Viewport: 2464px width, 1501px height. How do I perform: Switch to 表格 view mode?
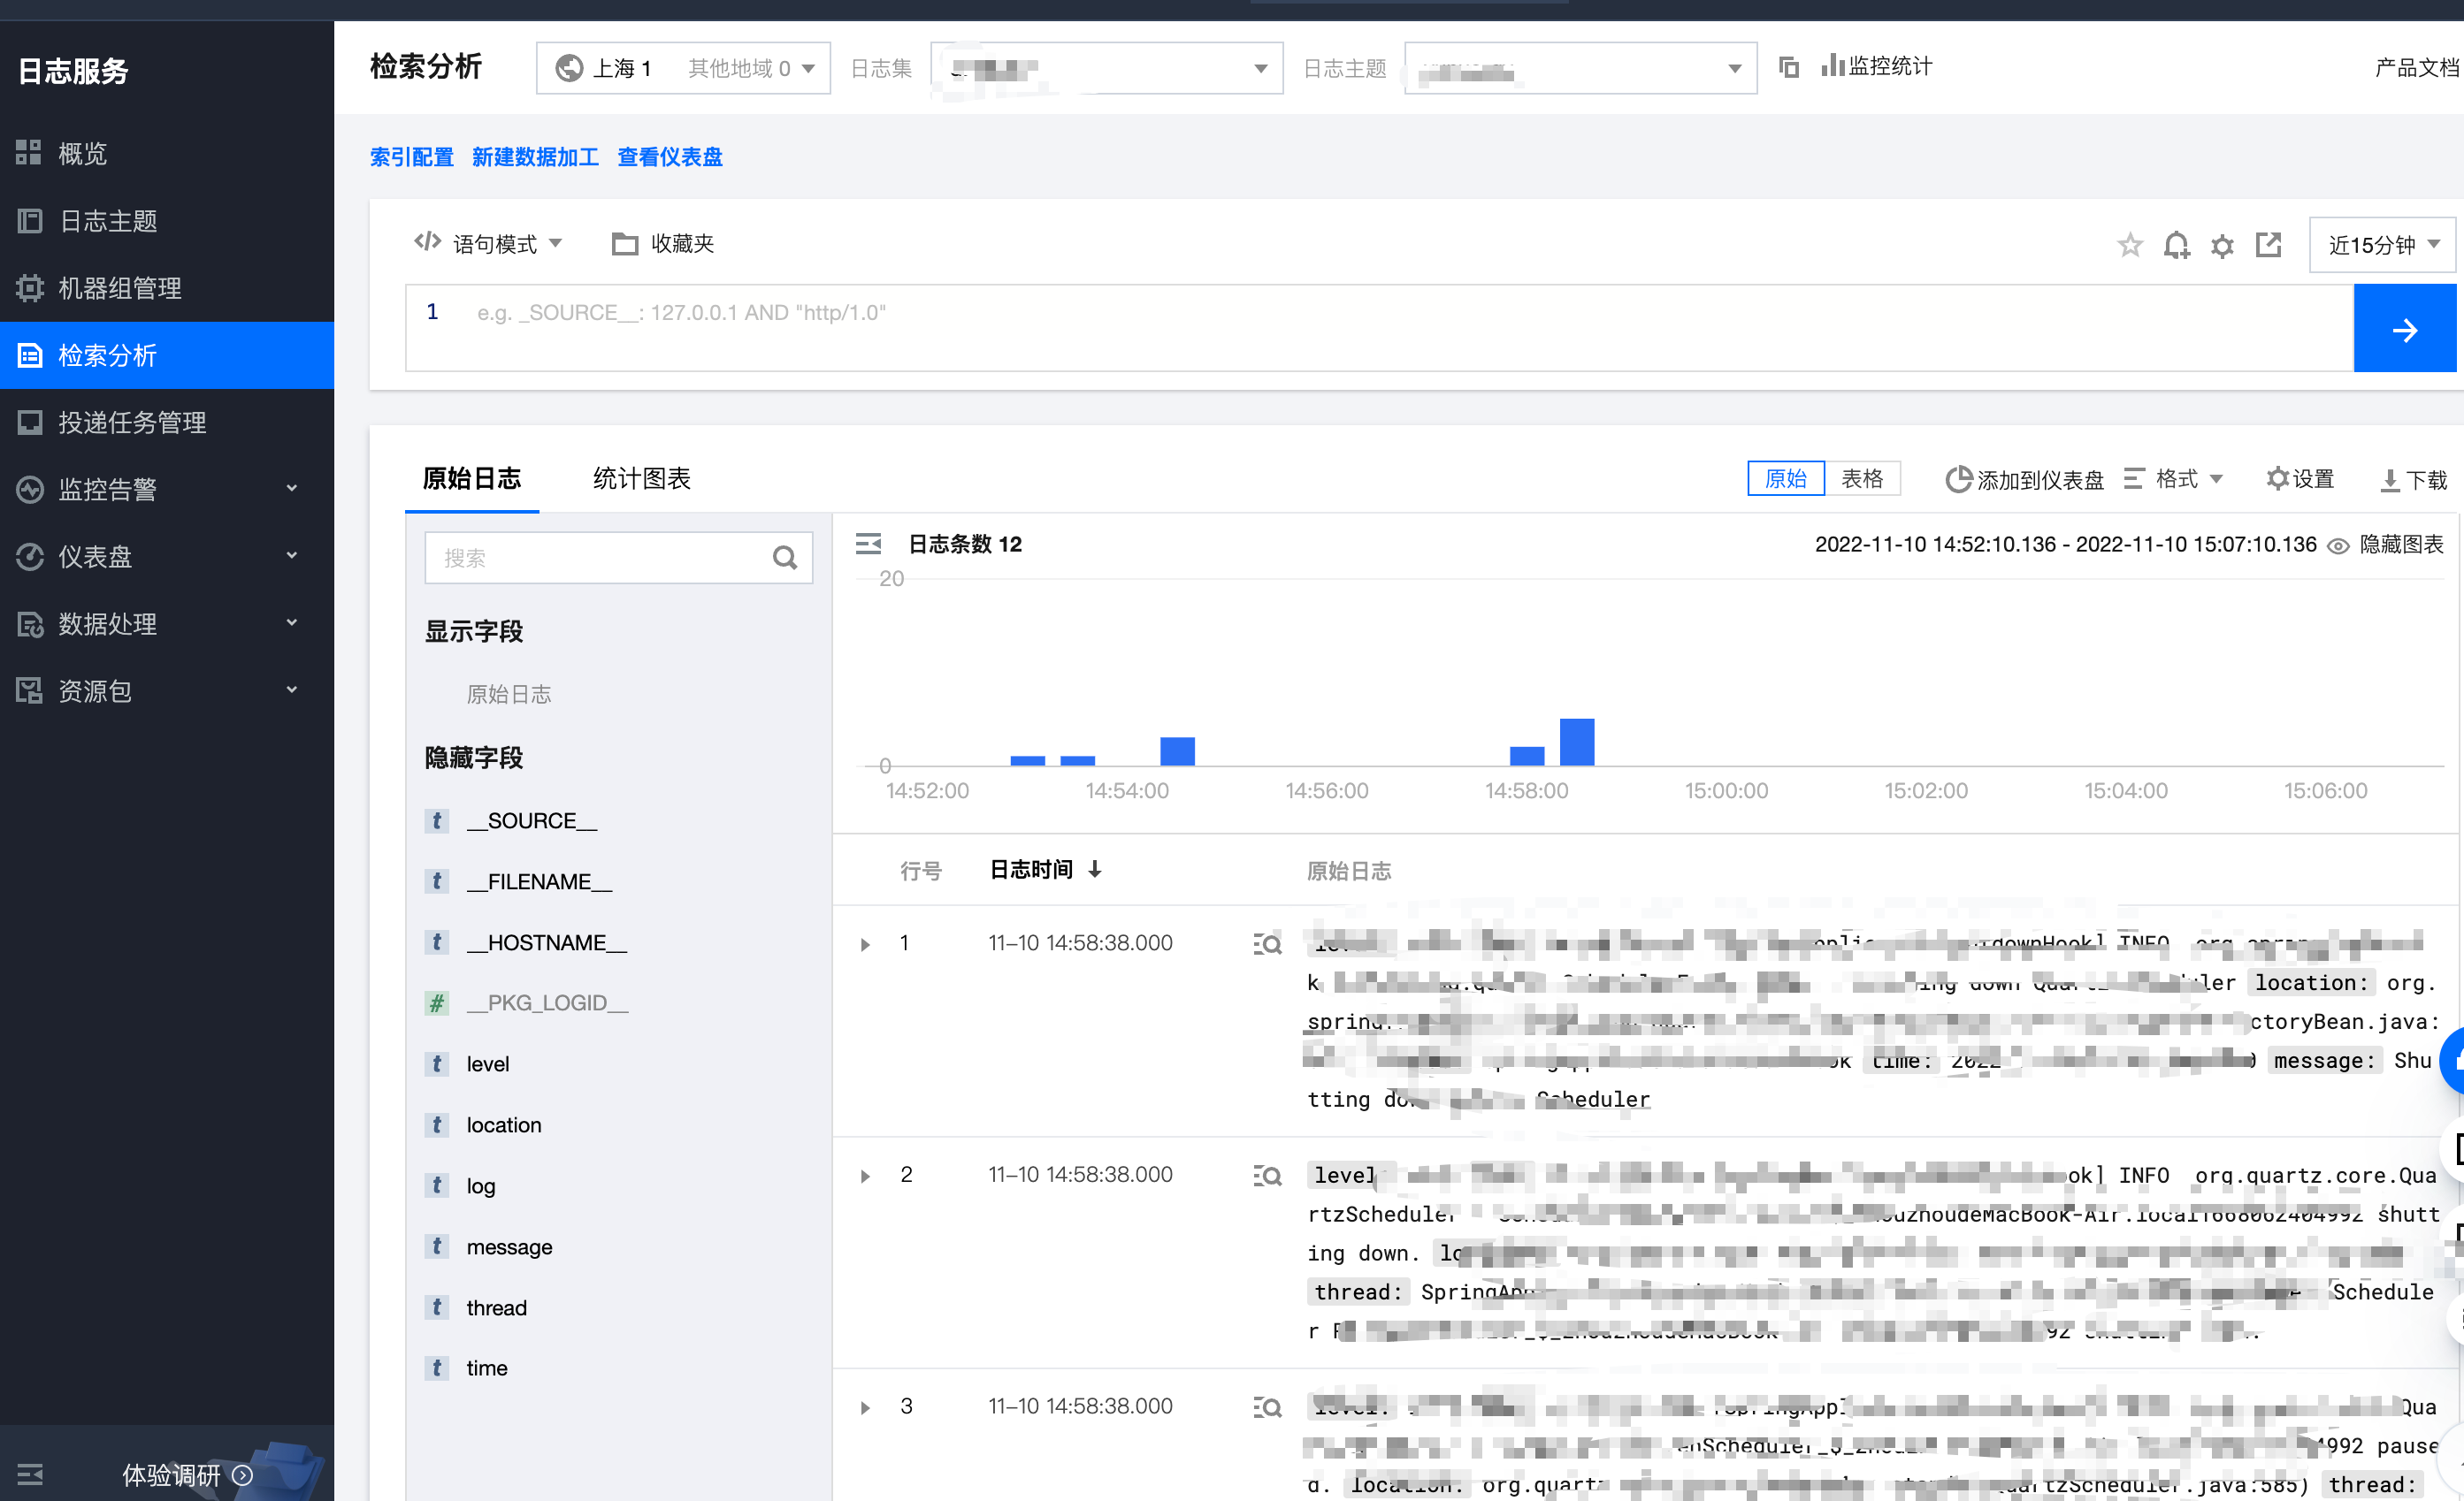coord(1862,479)
